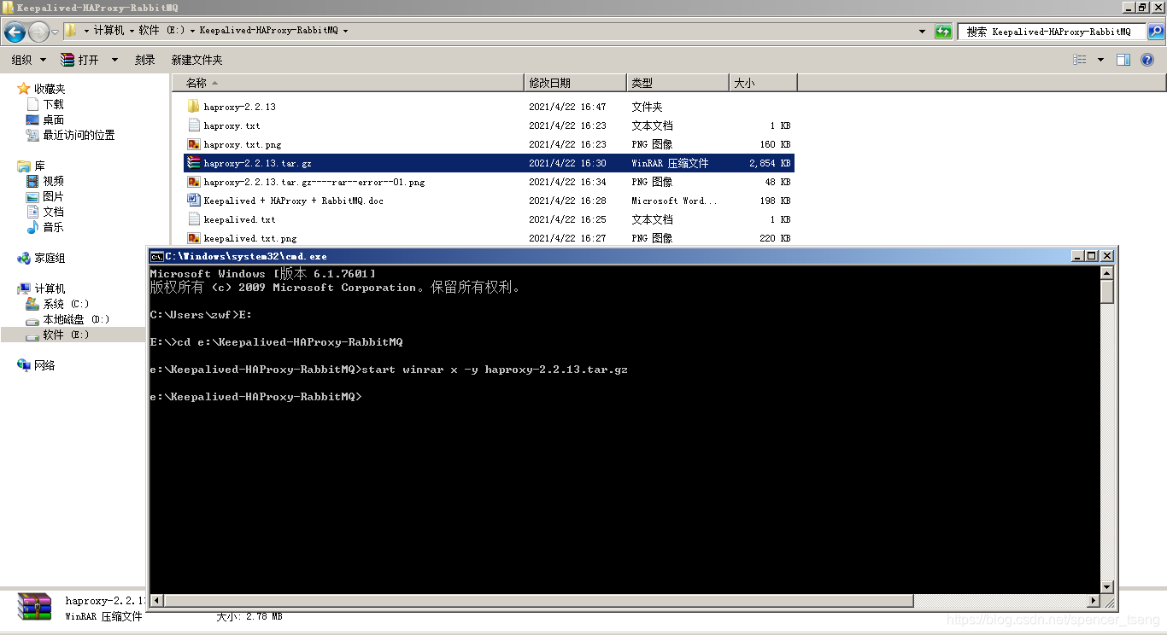Click 软件 (E:) segment in address bar
Screen dimensions: 1167x635
point(161,31)
